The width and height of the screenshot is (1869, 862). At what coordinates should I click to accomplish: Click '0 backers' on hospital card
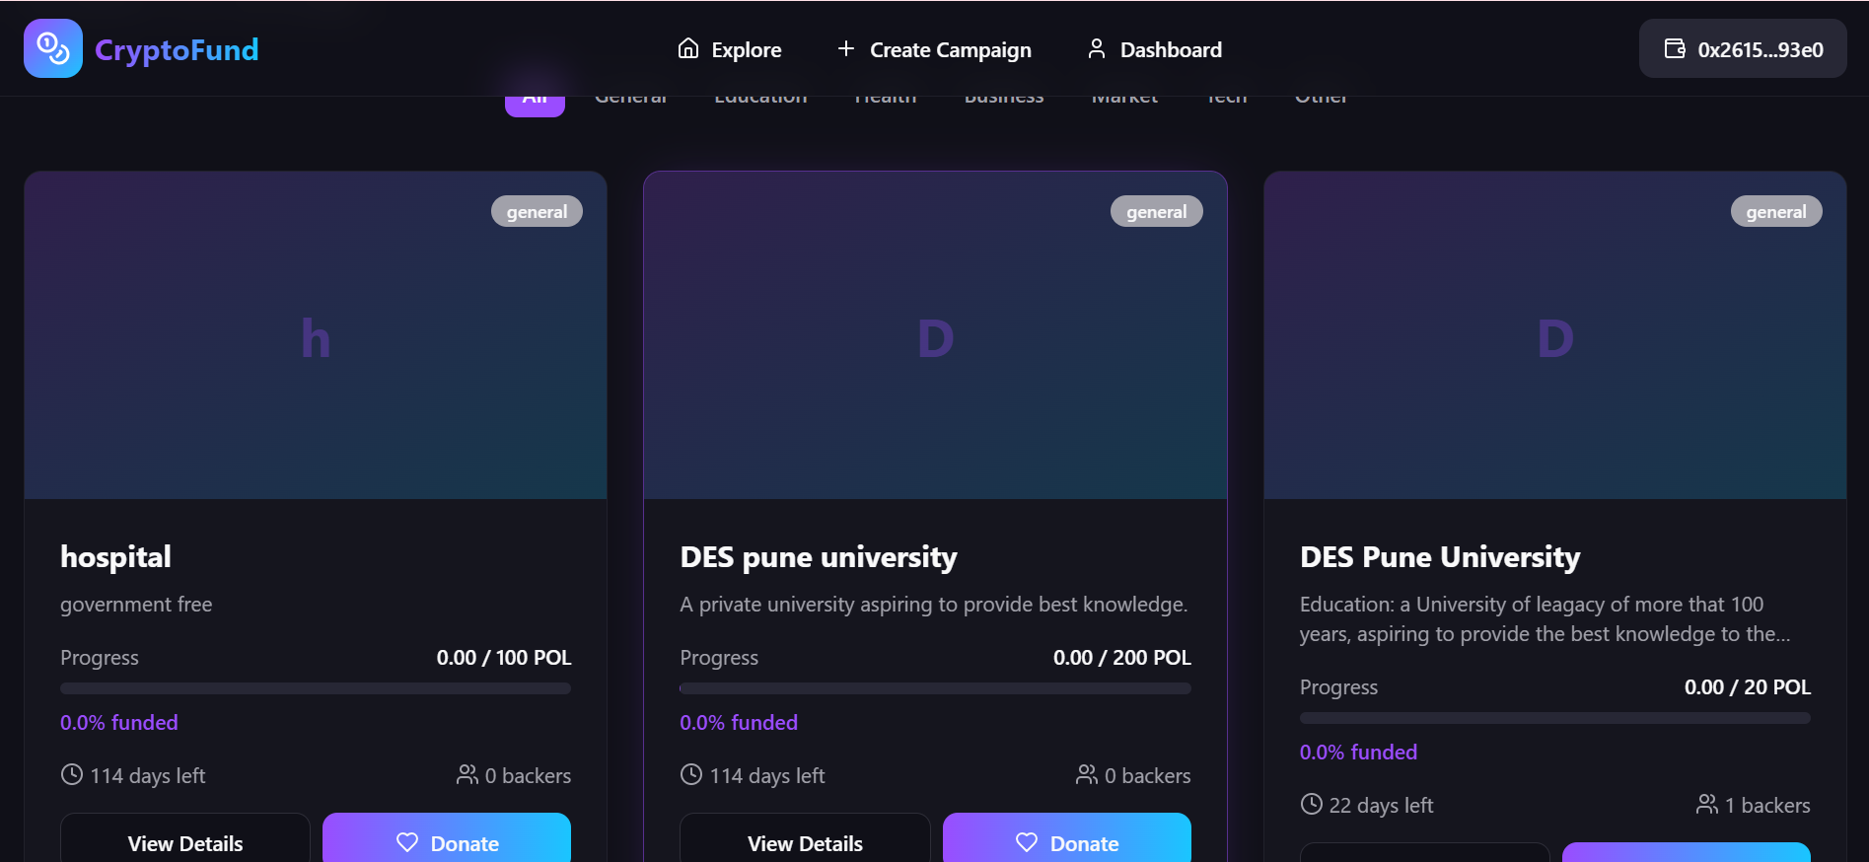[x=528, y=775]
